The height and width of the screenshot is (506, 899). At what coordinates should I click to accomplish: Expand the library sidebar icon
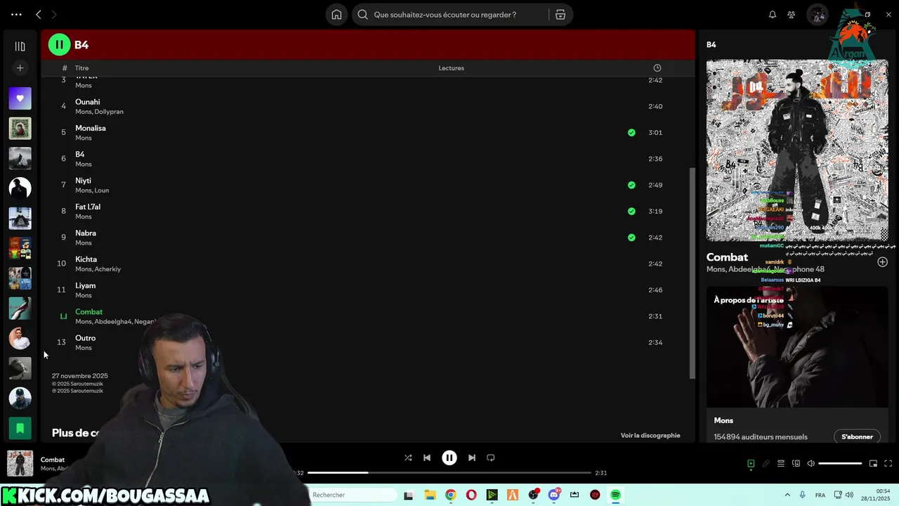point(20,46)
